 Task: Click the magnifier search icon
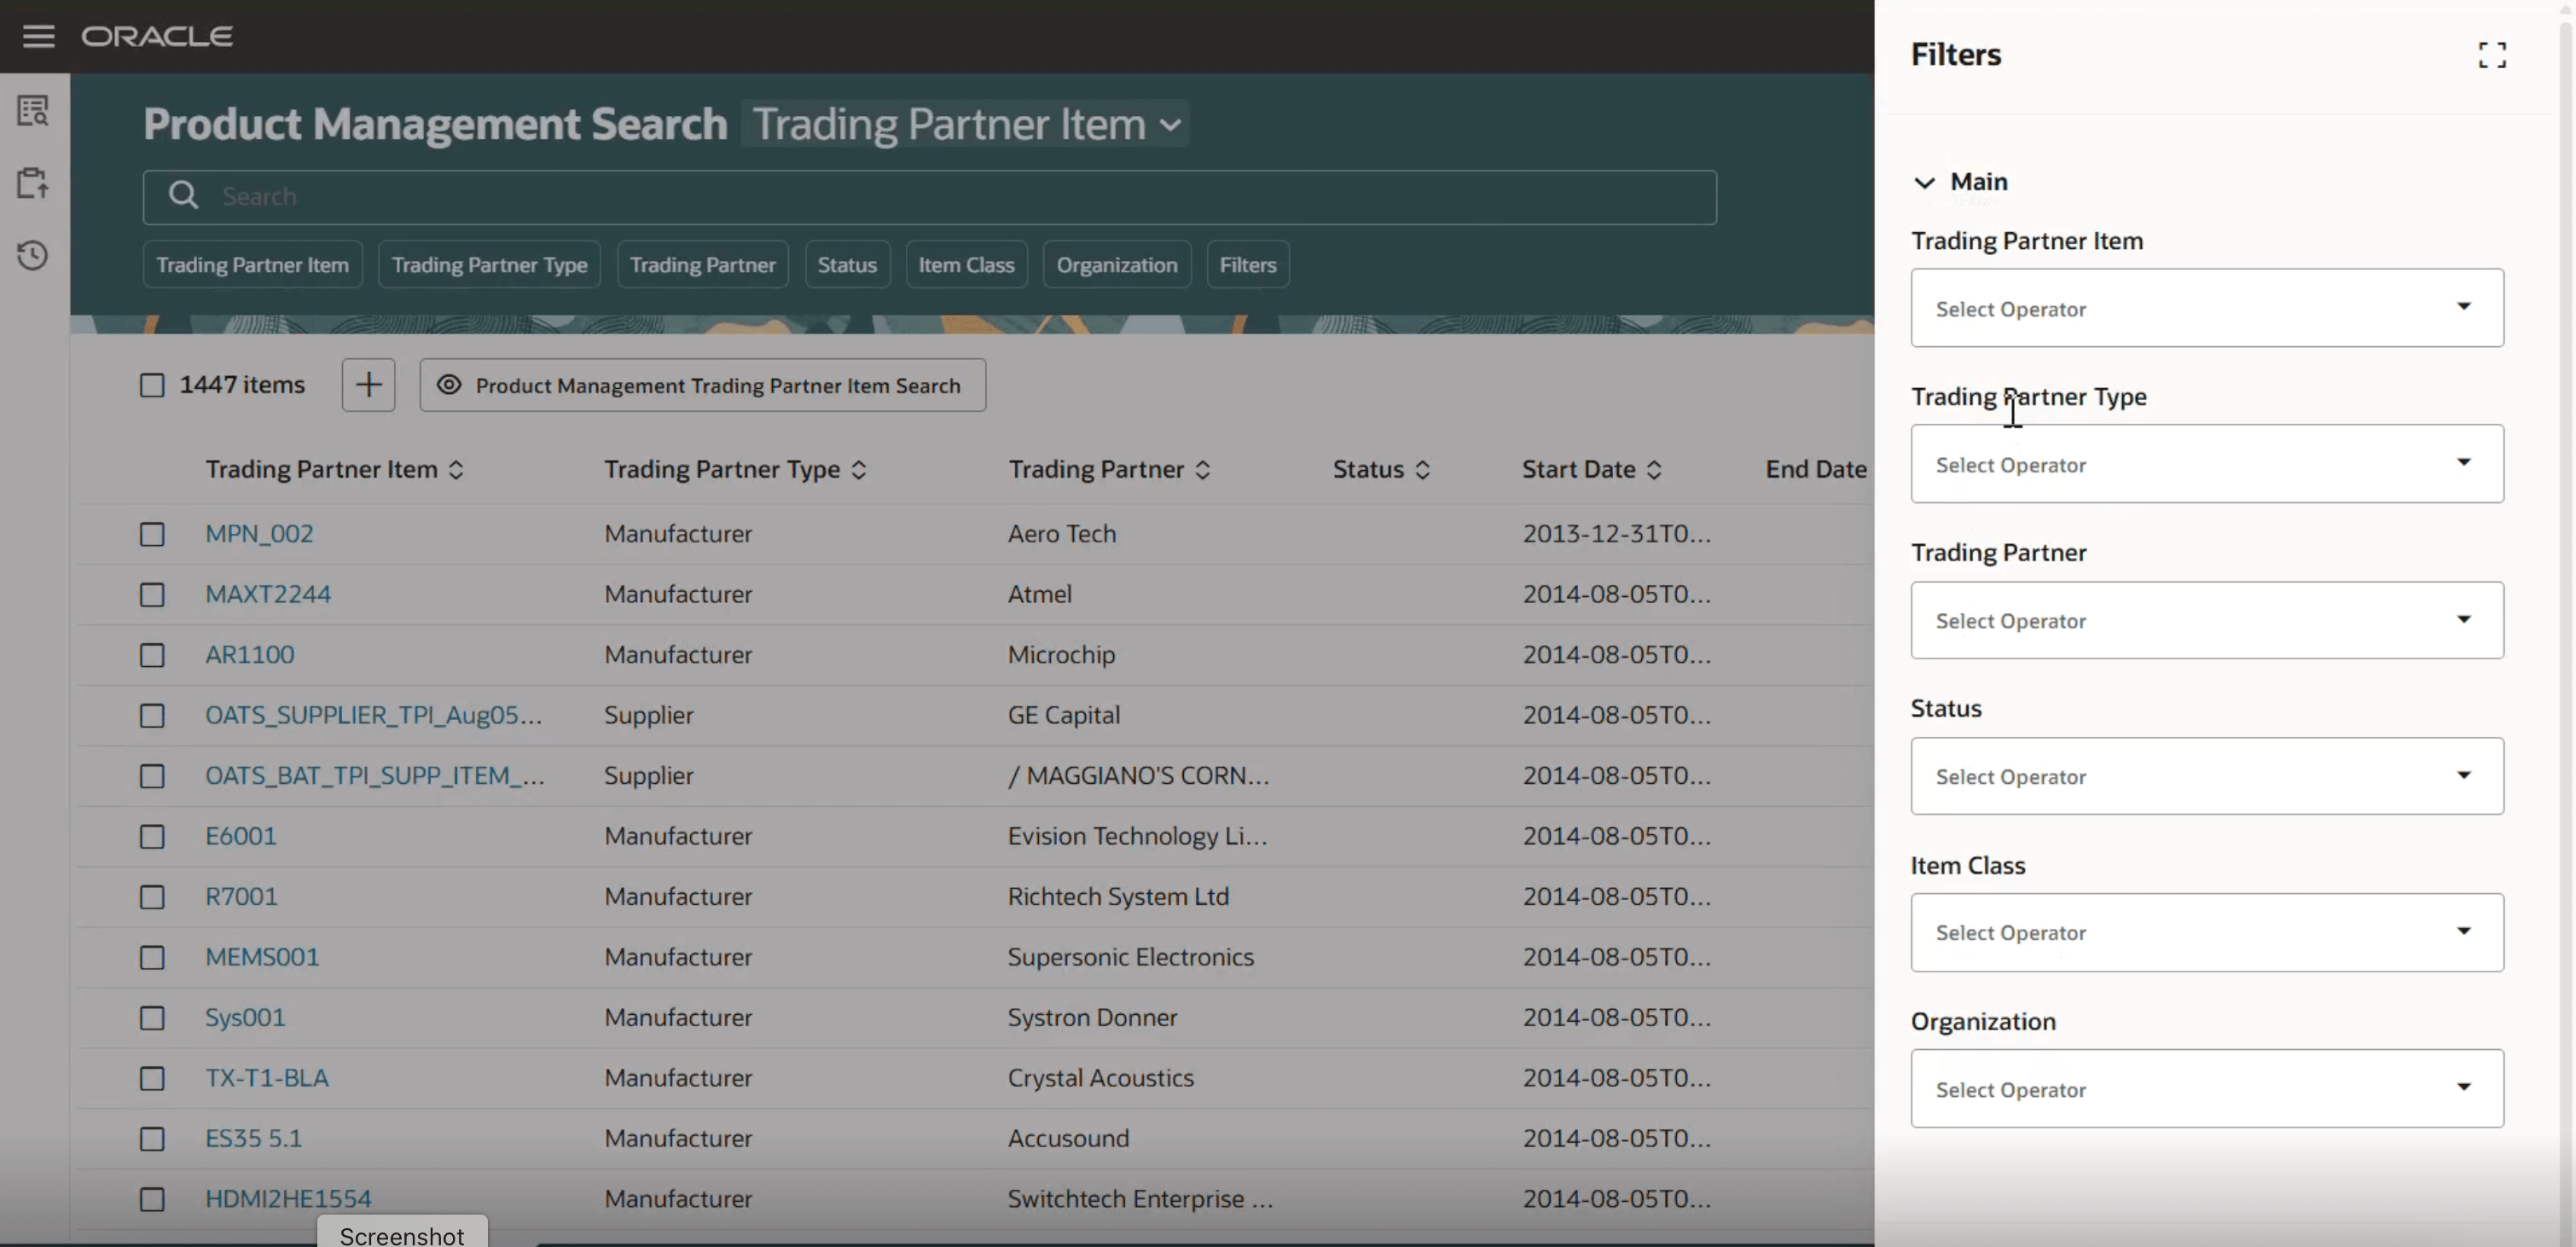pos(183,196)
